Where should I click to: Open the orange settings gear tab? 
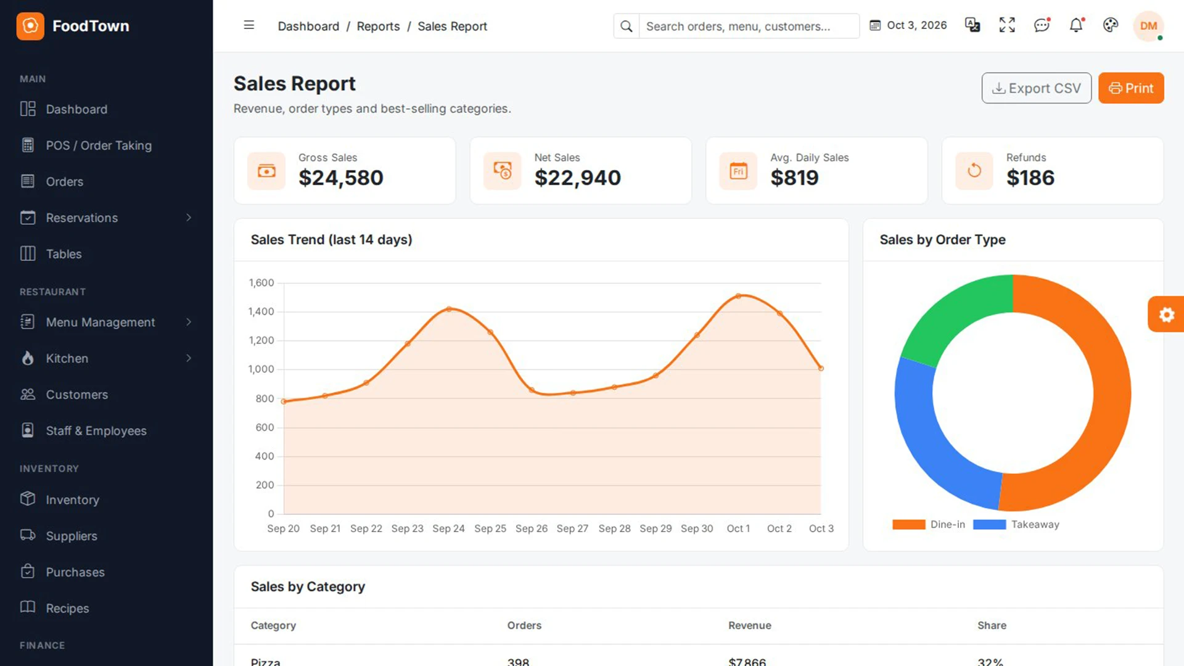click(1166, 314)
